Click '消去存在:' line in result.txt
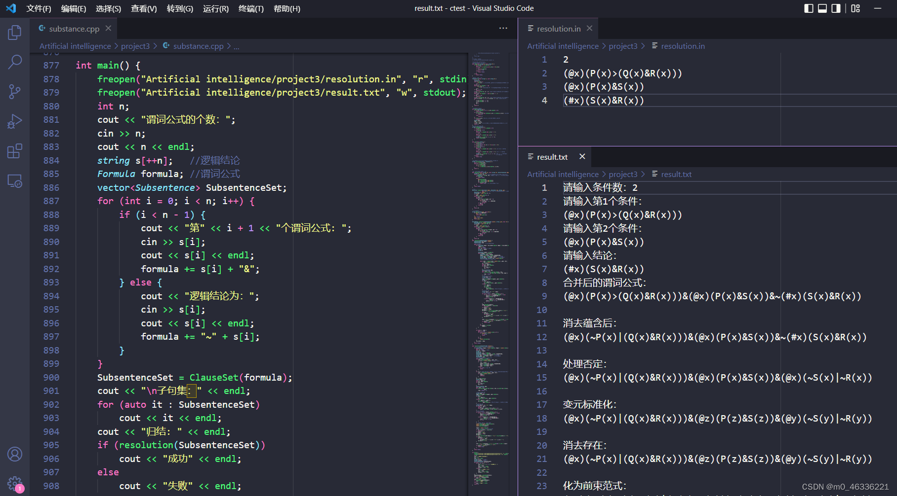The height and width of the screenshot is (496, 897). pyautogui.click(x=585, y=445)
